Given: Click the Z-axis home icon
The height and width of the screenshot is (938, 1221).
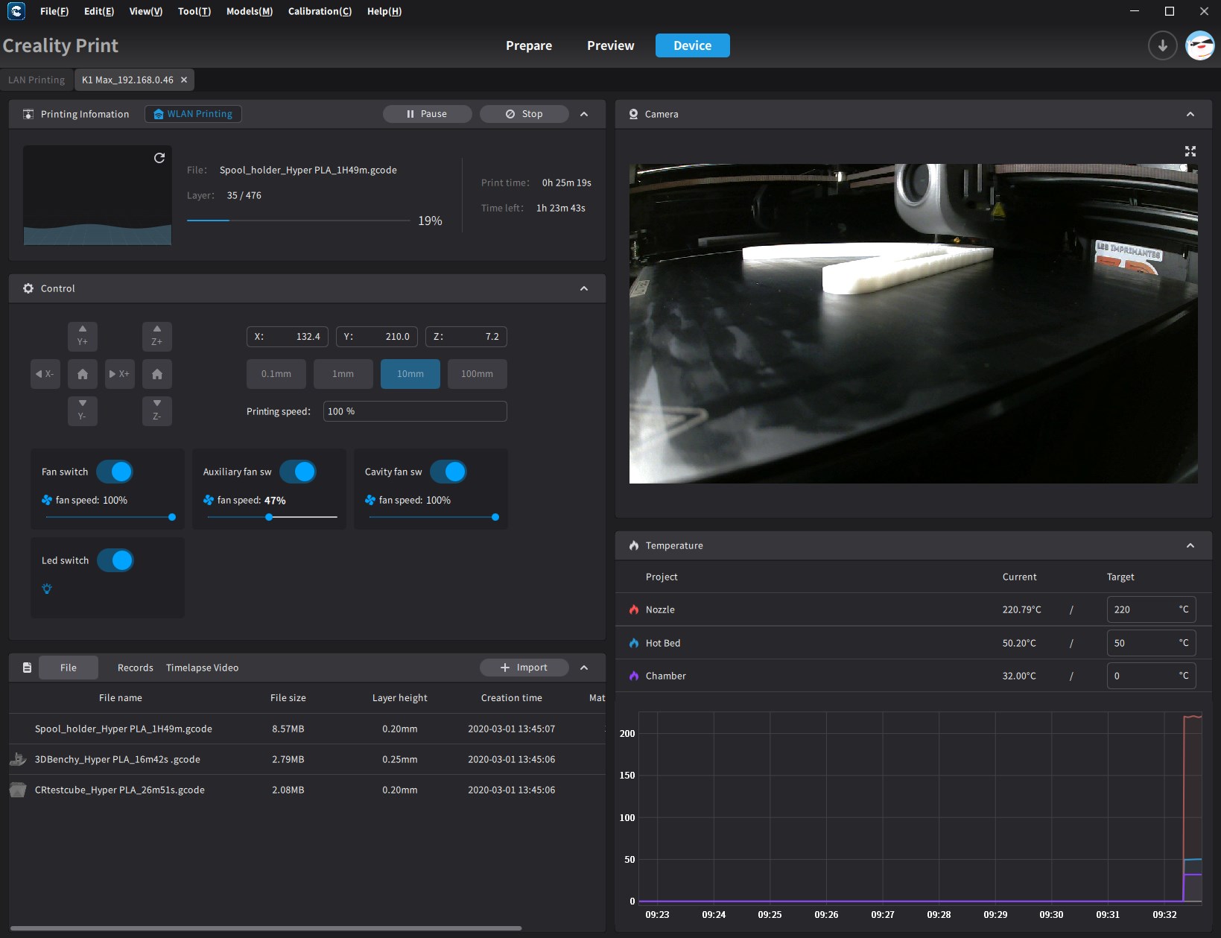Looking at the screenshot, I should click(157, 374).
